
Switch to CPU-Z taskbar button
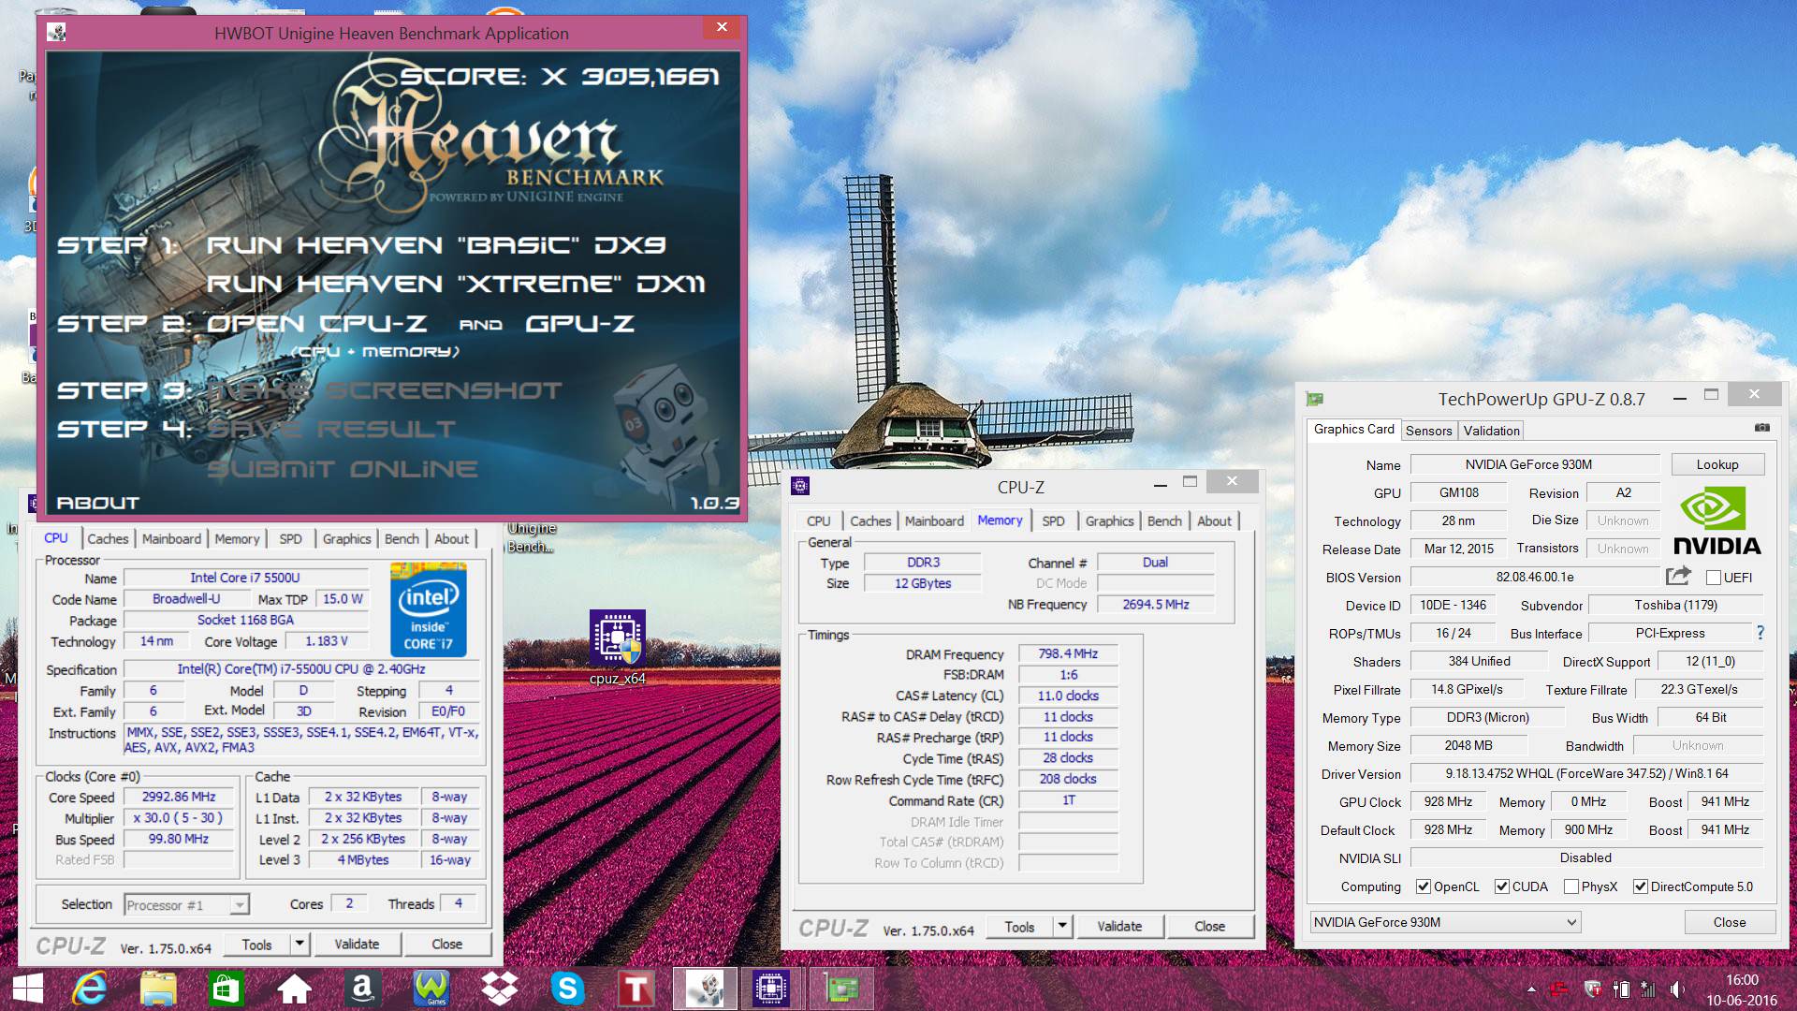coord(771,989)
